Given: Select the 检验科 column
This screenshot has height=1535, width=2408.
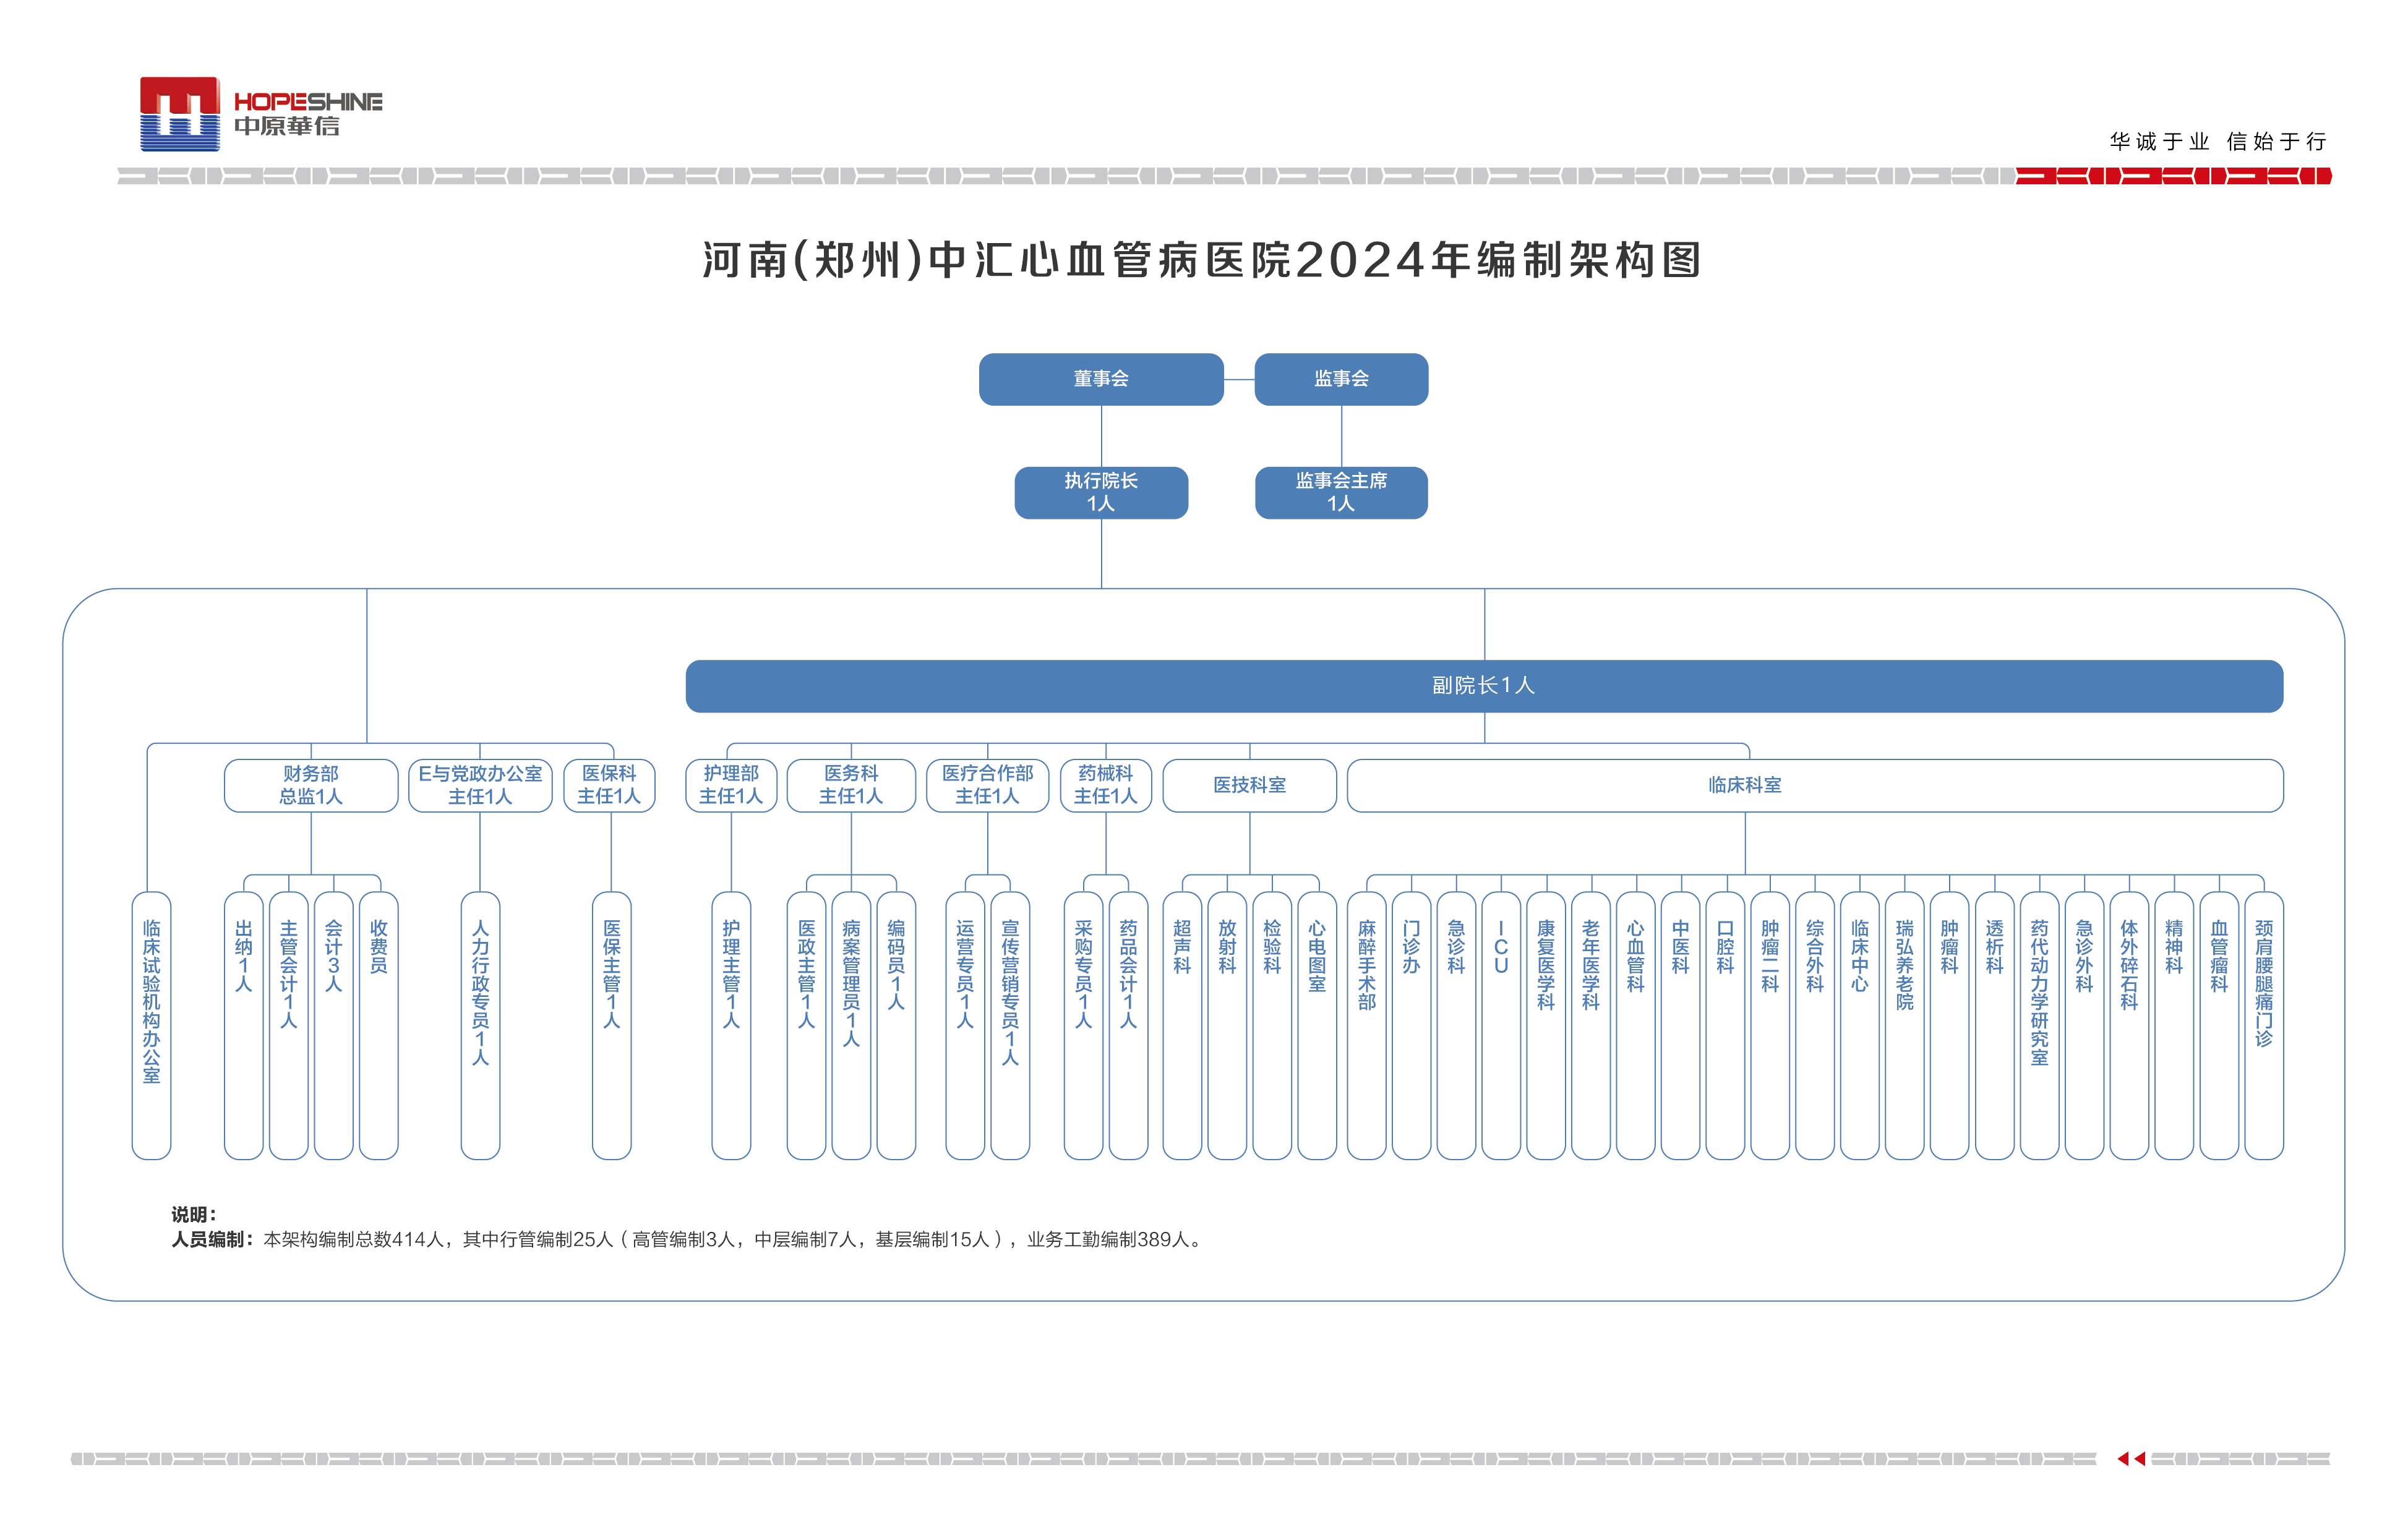Looking at the screenshot, I should tap(1272, 1026).
